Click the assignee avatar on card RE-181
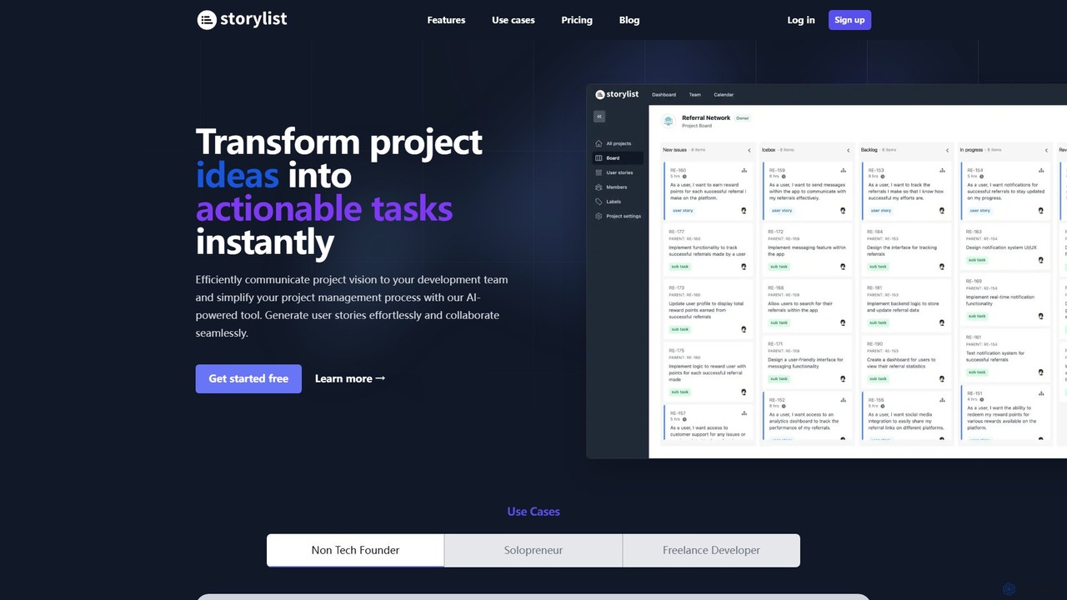 pyautogui.click(x=942, y=322)
